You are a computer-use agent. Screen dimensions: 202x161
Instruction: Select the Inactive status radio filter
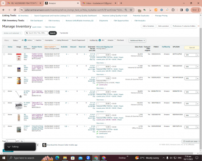pos(34,40)
